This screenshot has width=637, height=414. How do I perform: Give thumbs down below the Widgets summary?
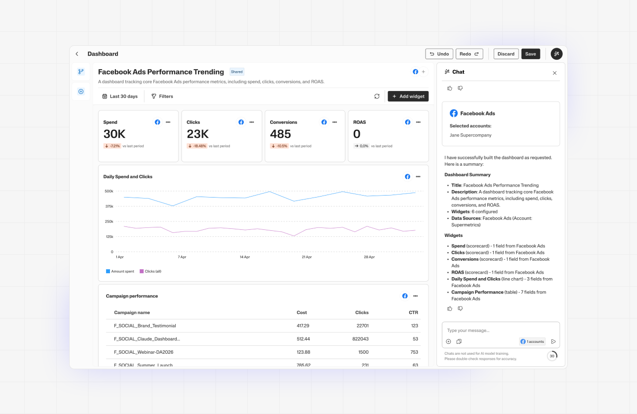pos(460,309)
